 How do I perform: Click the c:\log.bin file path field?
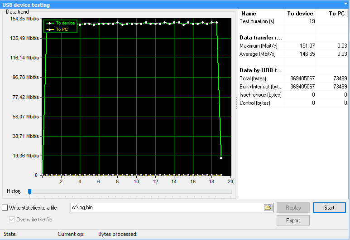point(167,207)
